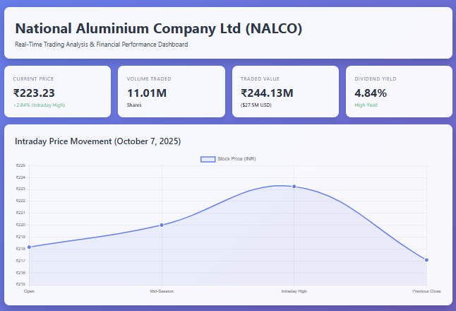Image resolution: width=456 pixels, height=311 pixels.
Task: Click the DIVIDEND YIELD label
Action: (376, 79)
